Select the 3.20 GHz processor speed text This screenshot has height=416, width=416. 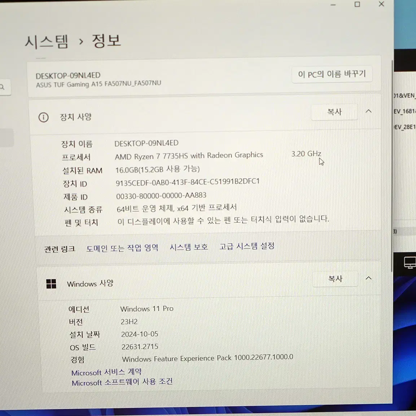coord(306,154)
